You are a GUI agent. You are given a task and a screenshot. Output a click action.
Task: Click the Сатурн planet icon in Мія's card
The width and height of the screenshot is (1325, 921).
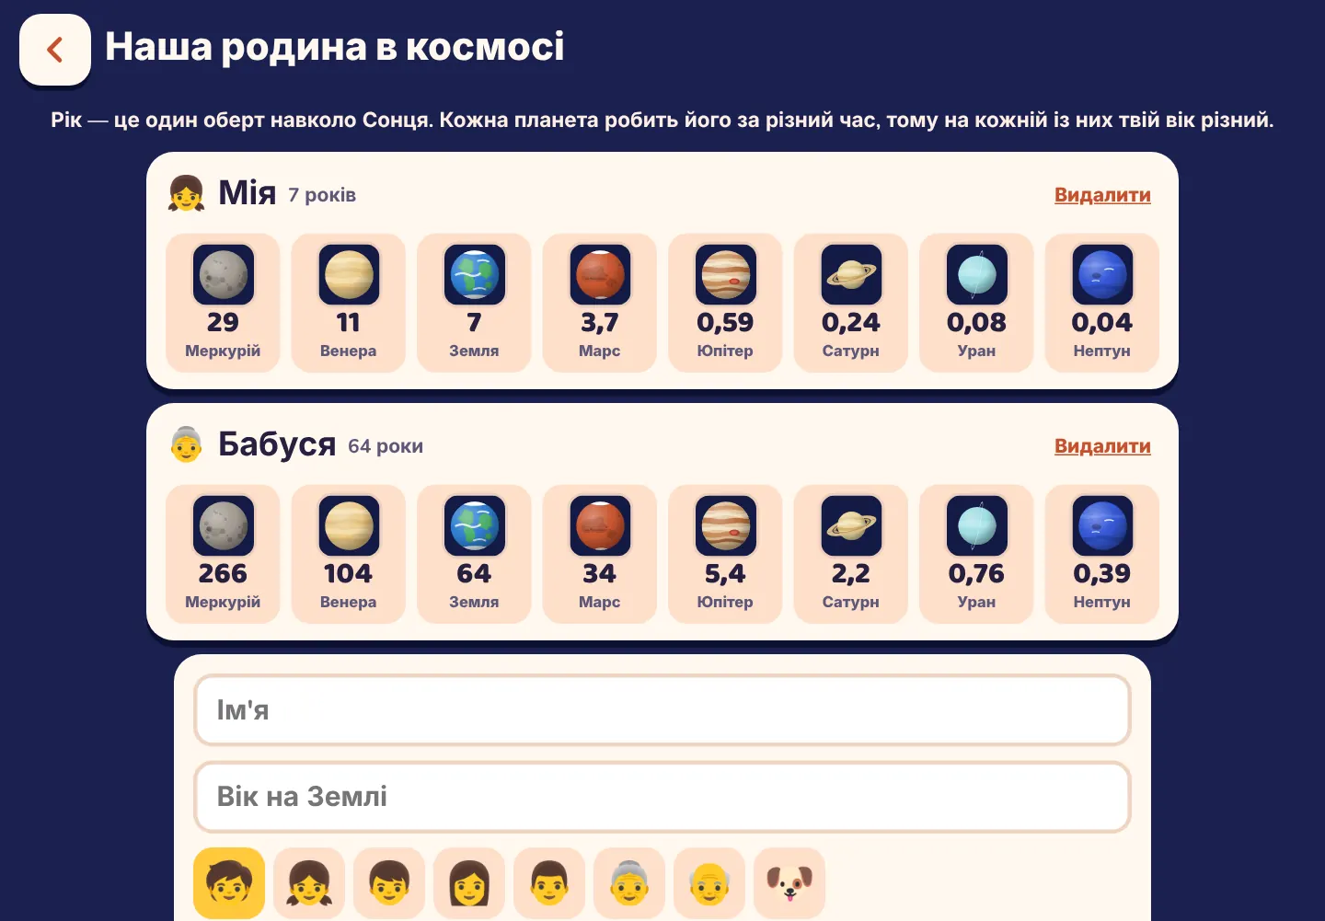click(851, 274)
